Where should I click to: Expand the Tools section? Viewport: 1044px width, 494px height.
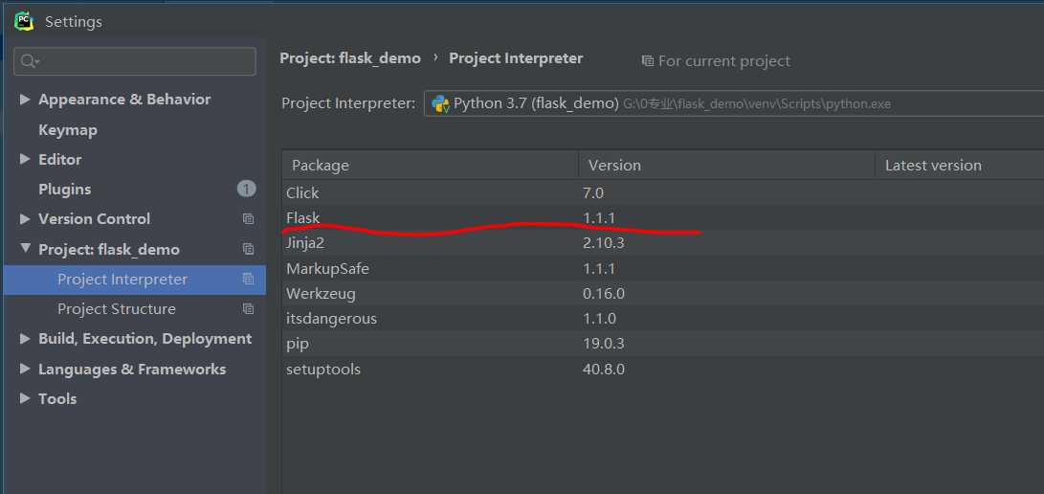click(25, 399)
